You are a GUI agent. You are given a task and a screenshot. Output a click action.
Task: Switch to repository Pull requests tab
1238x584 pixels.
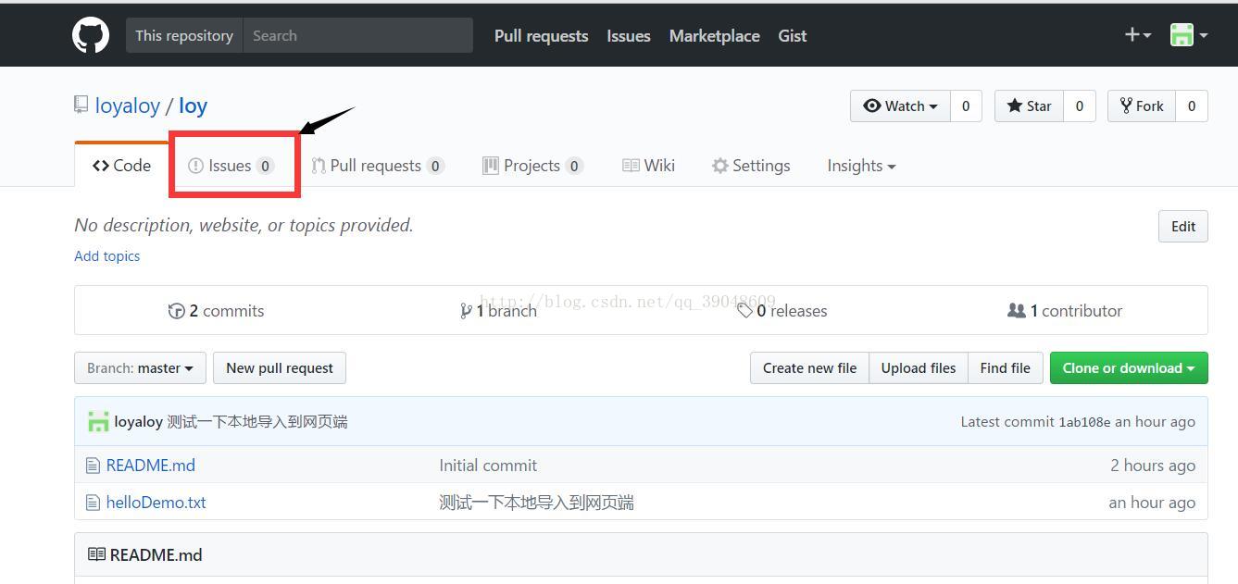pos(378,166)
